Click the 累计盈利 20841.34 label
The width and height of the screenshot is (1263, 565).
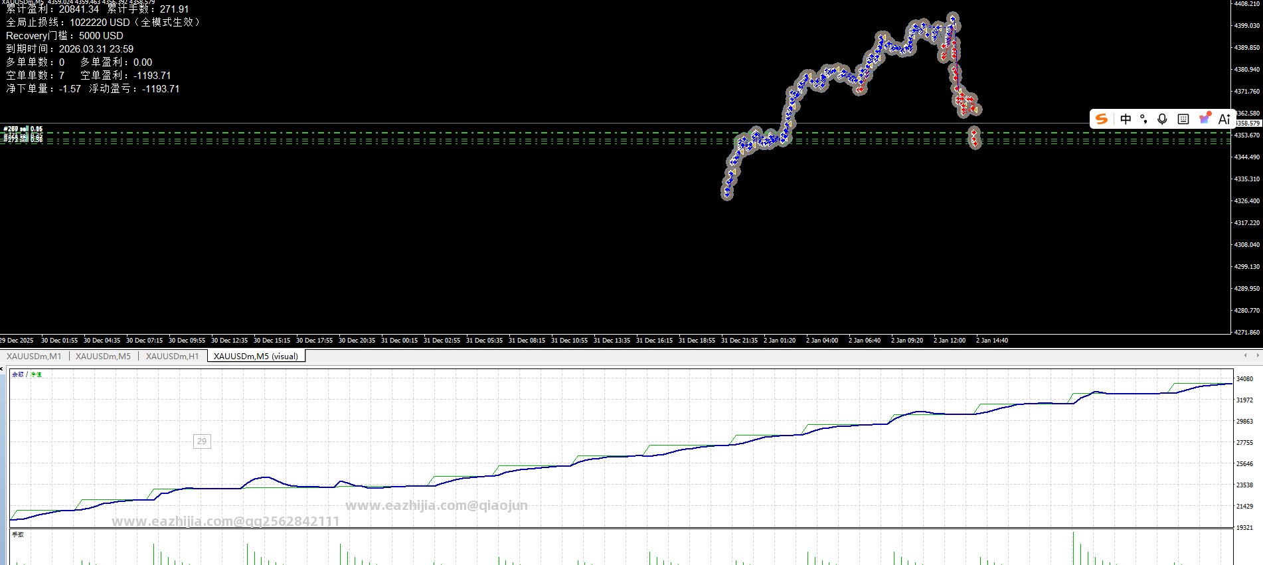tap(52, 9)
